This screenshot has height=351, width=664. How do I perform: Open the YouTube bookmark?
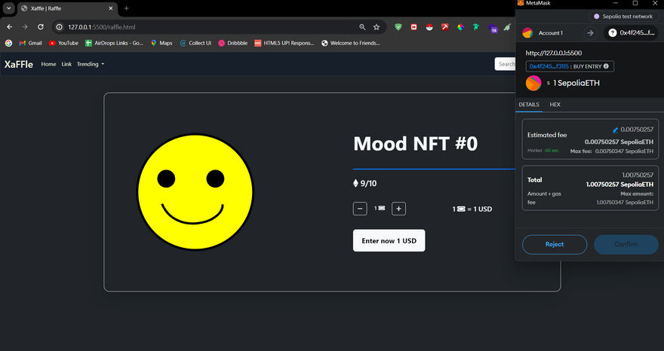coord(63,43)
